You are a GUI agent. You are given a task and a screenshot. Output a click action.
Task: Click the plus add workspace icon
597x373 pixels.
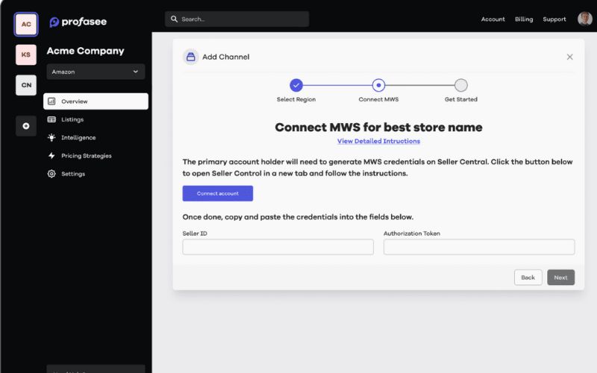(x=26, y=126)
